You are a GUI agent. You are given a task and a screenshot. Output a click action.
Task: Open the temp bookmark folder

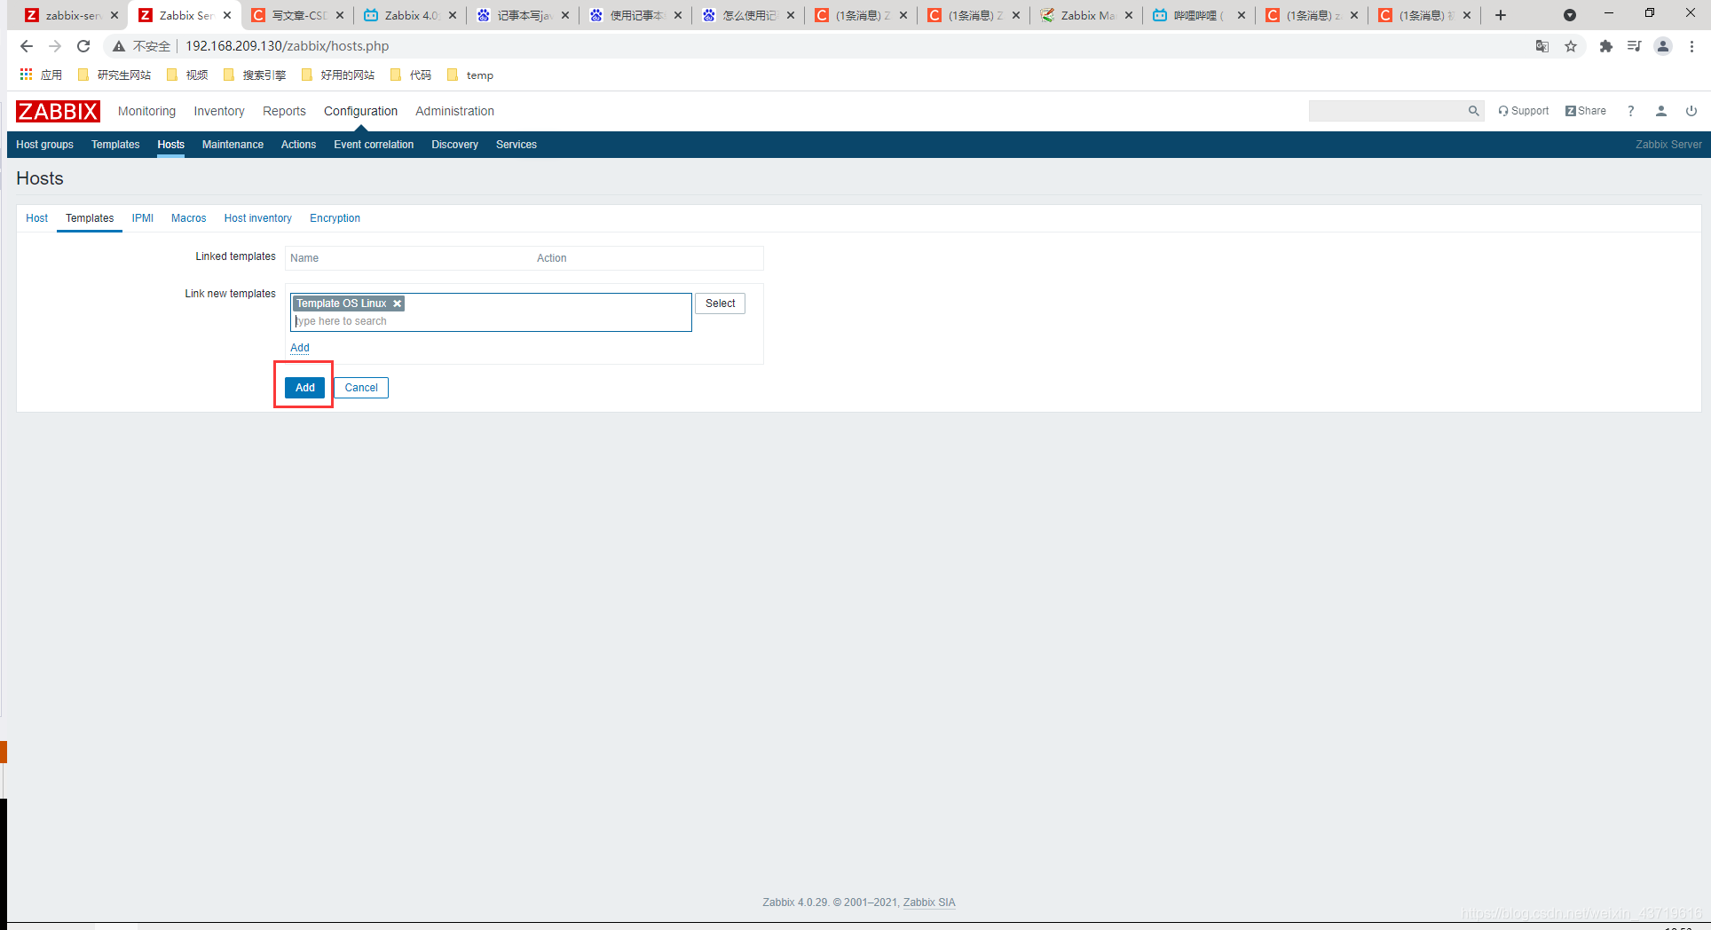click(x=470, y=75)
